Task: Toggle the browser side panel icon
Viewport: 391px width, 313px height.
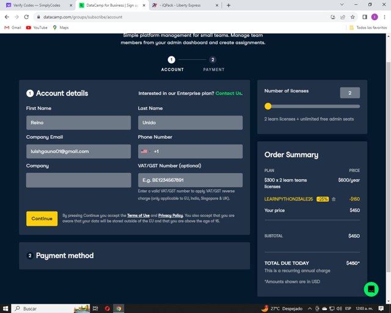Action: [x=365, y=17]
